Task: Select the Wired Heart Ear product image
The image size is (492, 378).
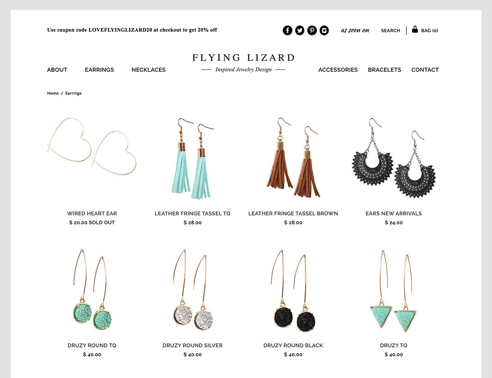Action: (92, 146)
